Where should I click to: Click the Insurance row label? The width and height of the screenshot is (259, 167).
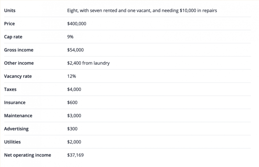coord(15,103)
